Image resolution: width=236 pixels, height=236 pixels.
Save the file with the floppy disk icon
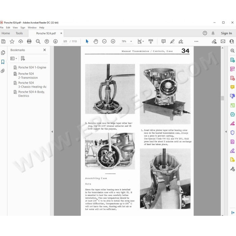coord(3,41)
